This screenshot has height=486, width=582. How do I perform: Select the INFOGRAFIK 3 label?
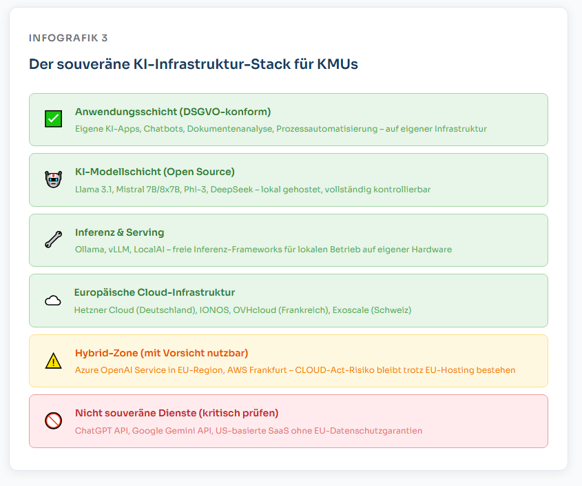tap(68, 38)
